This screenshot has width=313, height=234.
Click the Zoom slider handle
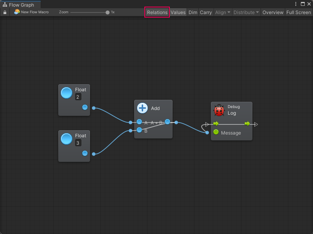pyautogui.click(x=108, y=12)
